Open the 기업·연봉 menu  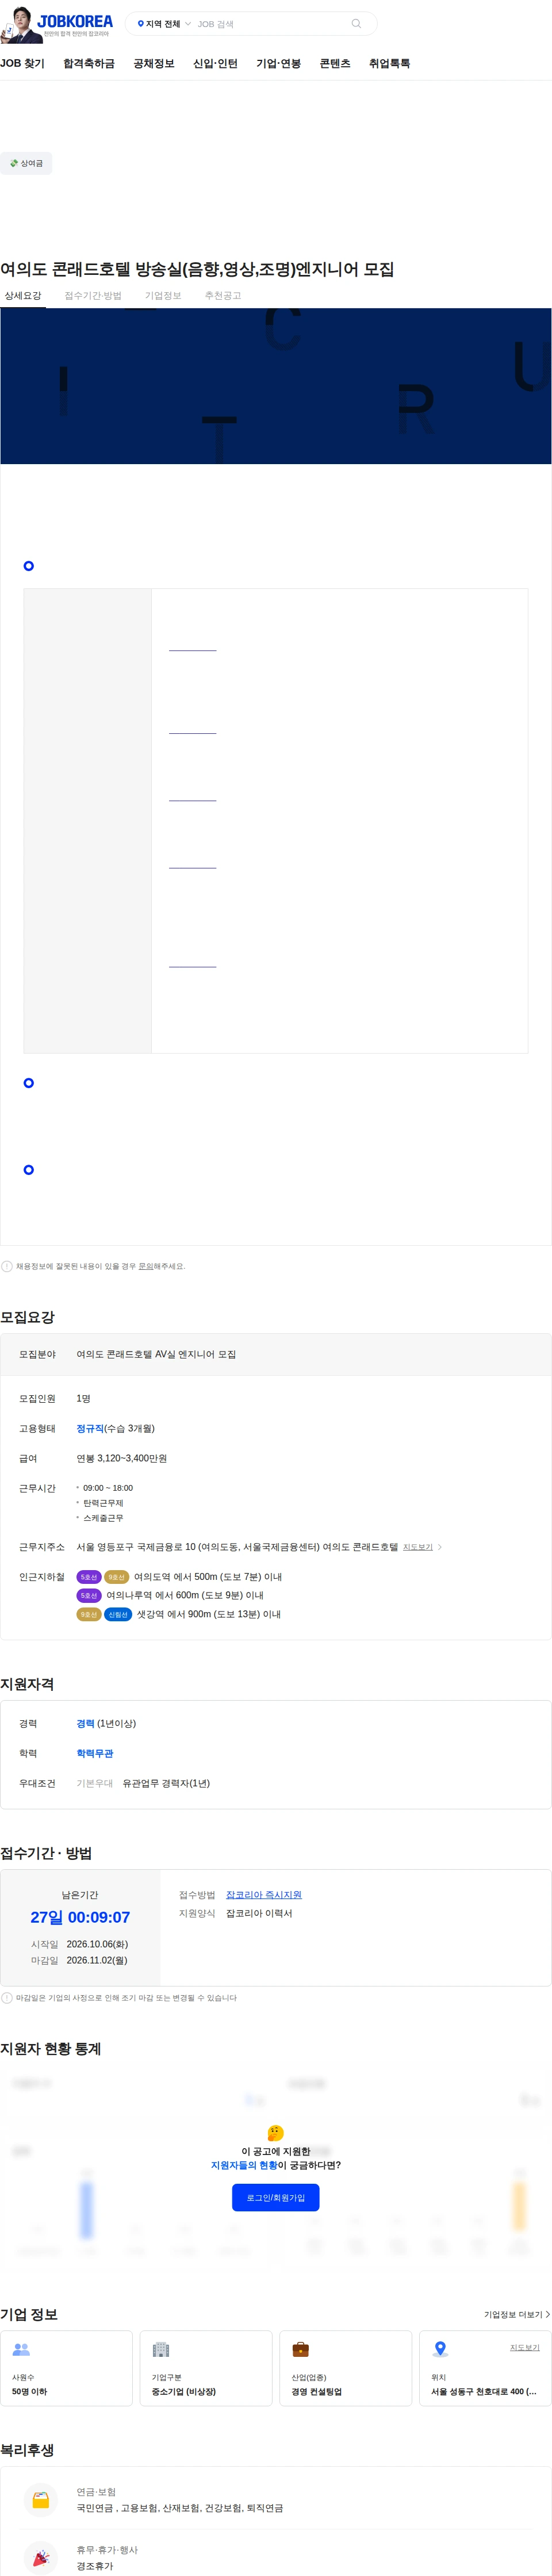278,64
